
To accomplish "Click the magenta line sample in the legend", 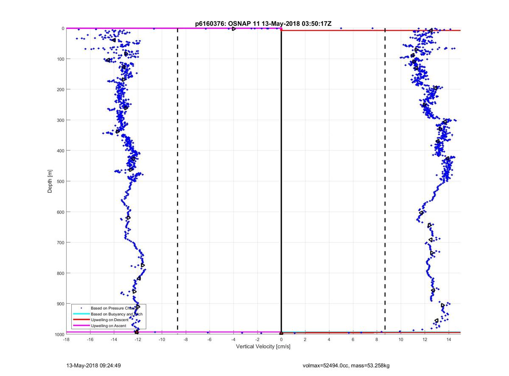I will (81, 325).
